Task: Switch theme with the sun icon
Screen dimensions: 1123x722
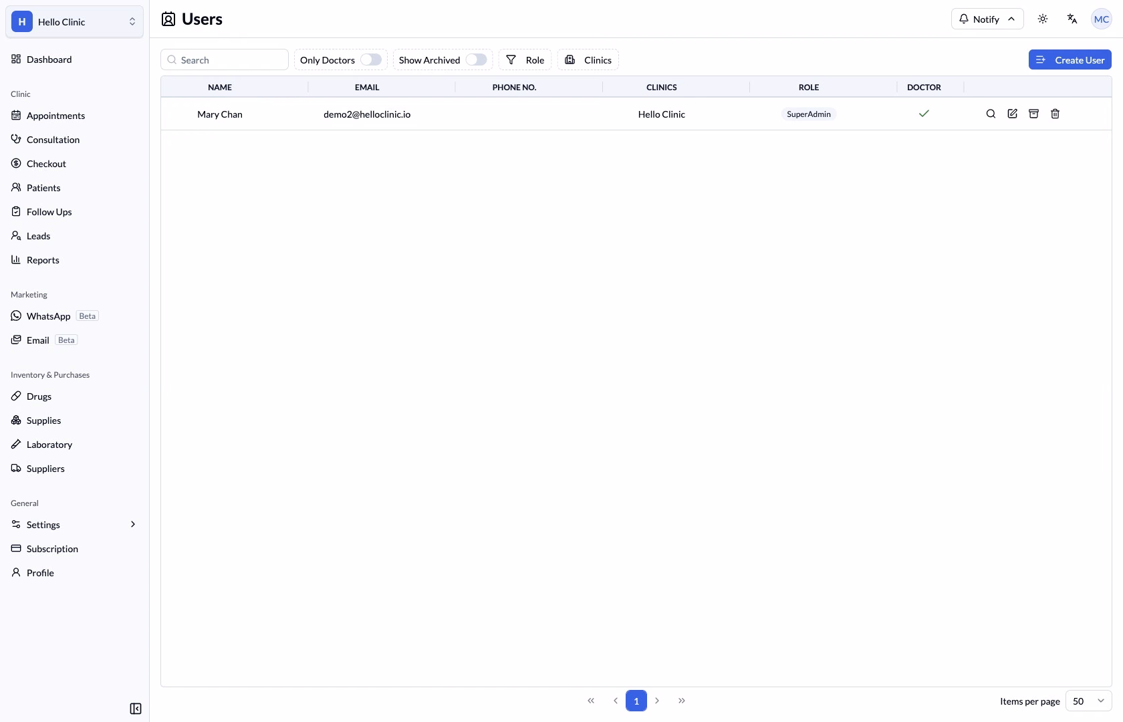Action: tap(1043, 19)
